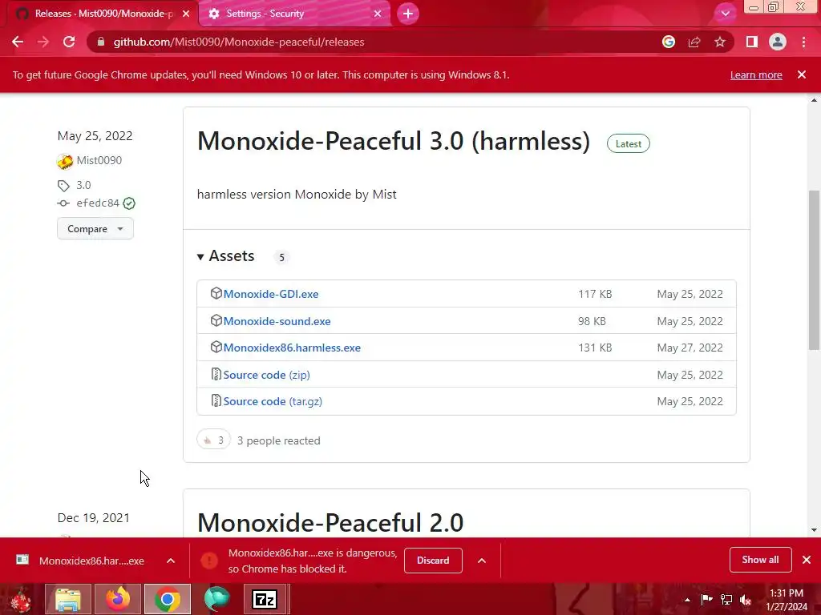The height and width of the screenshot is (615, 821).
Task: Click package icon beside Monoxidex86.harmless.exe
Action: coord(216,348)
